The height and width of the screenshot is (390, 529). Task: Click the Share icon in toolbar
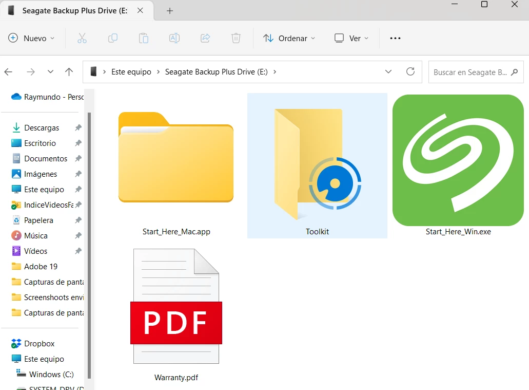tap(205, 38)
